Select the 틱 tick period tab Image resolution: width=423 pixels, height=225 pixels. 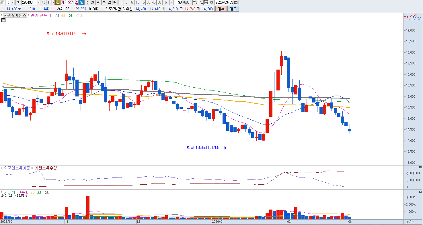point(115,2)
